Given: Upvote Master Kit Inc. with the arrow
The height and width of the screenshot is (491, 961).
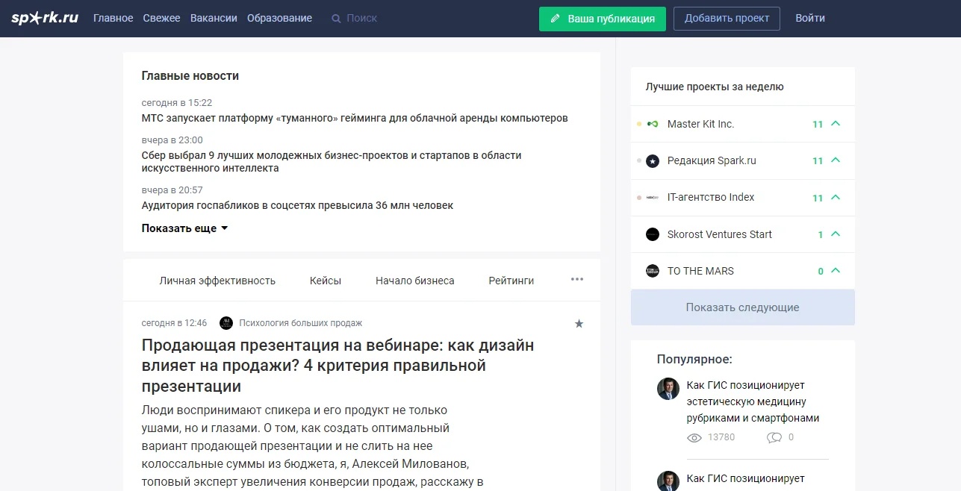Looking at the screenshot, I should click(836, 124).
